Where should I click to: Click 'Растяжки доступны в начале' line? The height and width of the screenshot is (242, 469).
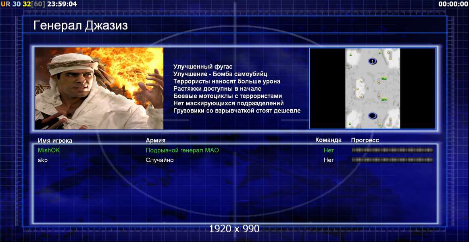tap(217, 89)
